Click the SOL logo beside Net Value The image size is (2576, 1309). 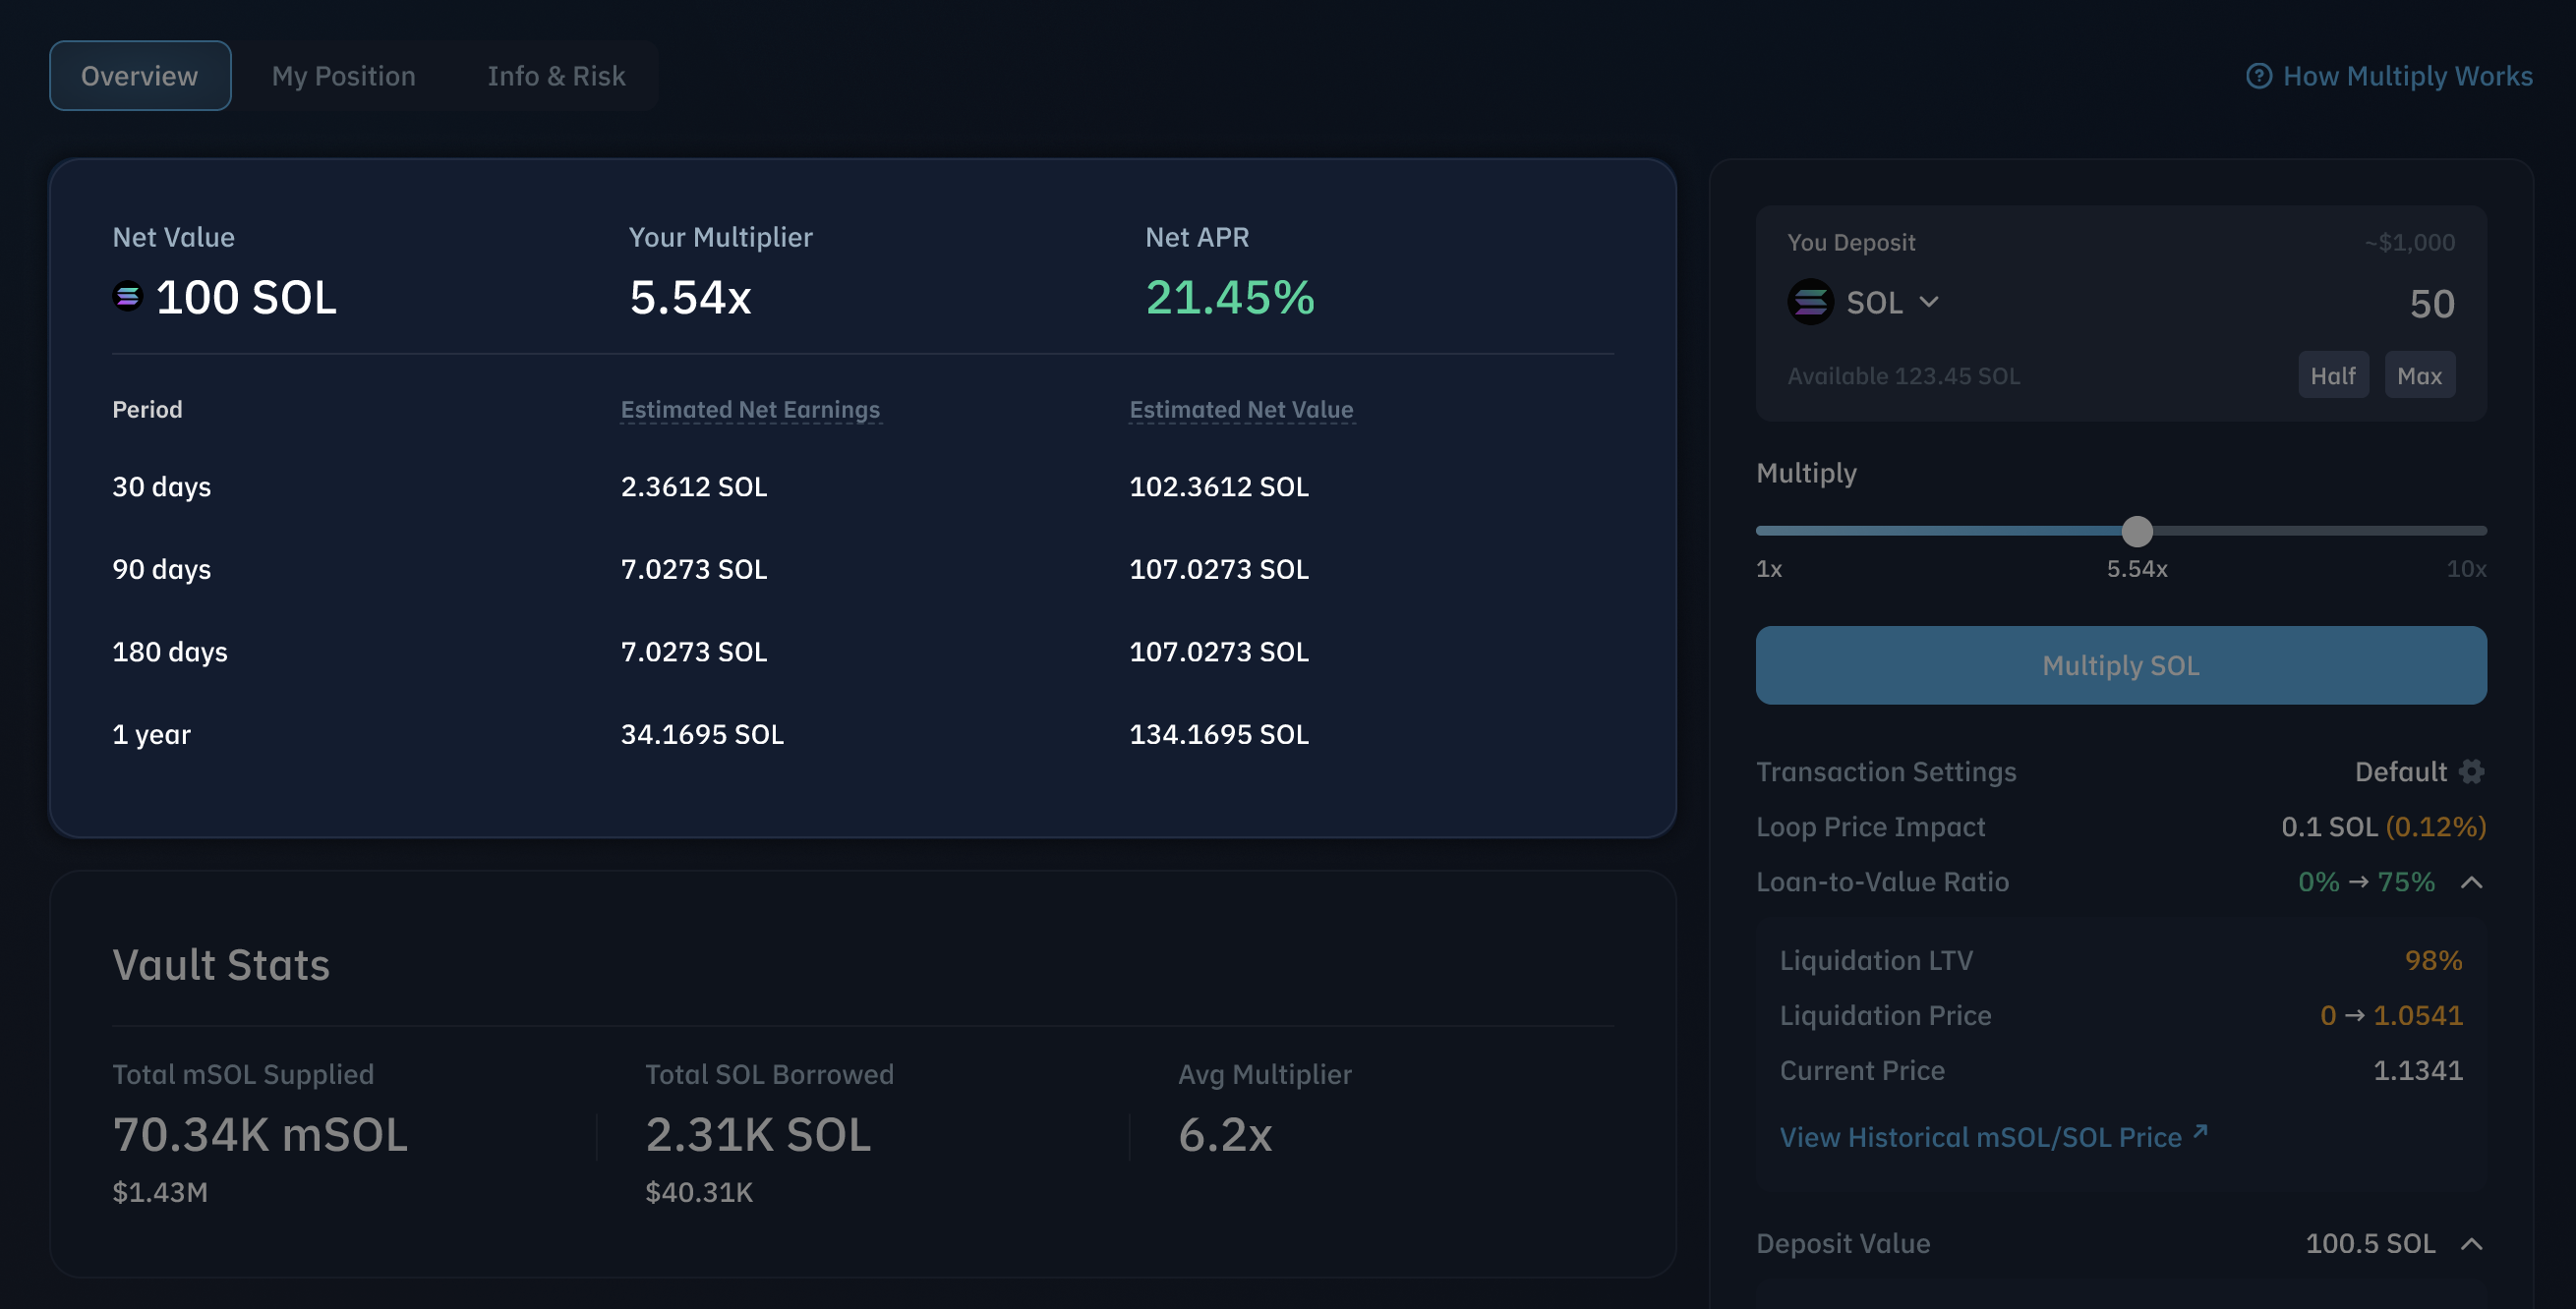127,297
